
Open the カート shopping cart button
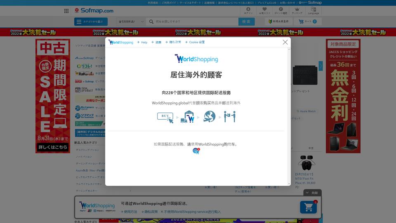pos(308,21)
